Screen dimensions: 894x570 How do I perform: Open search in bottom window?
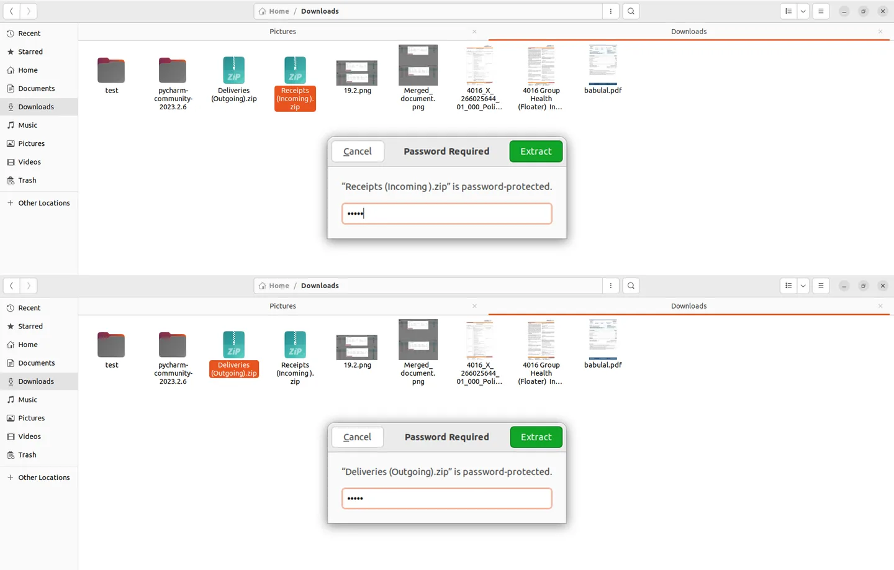point(631,286)
